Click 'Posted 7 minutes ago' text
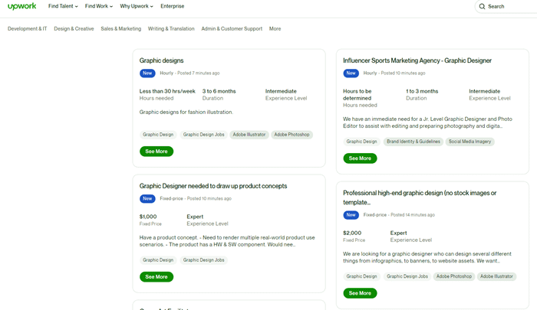This screenshot has width=537, height=310. point(198,73)
